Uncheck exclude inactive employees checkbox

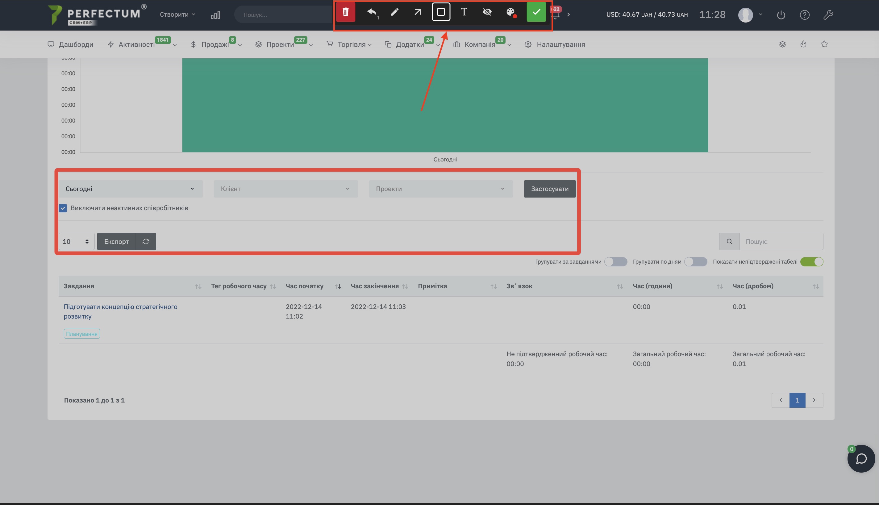click(63, 208)
